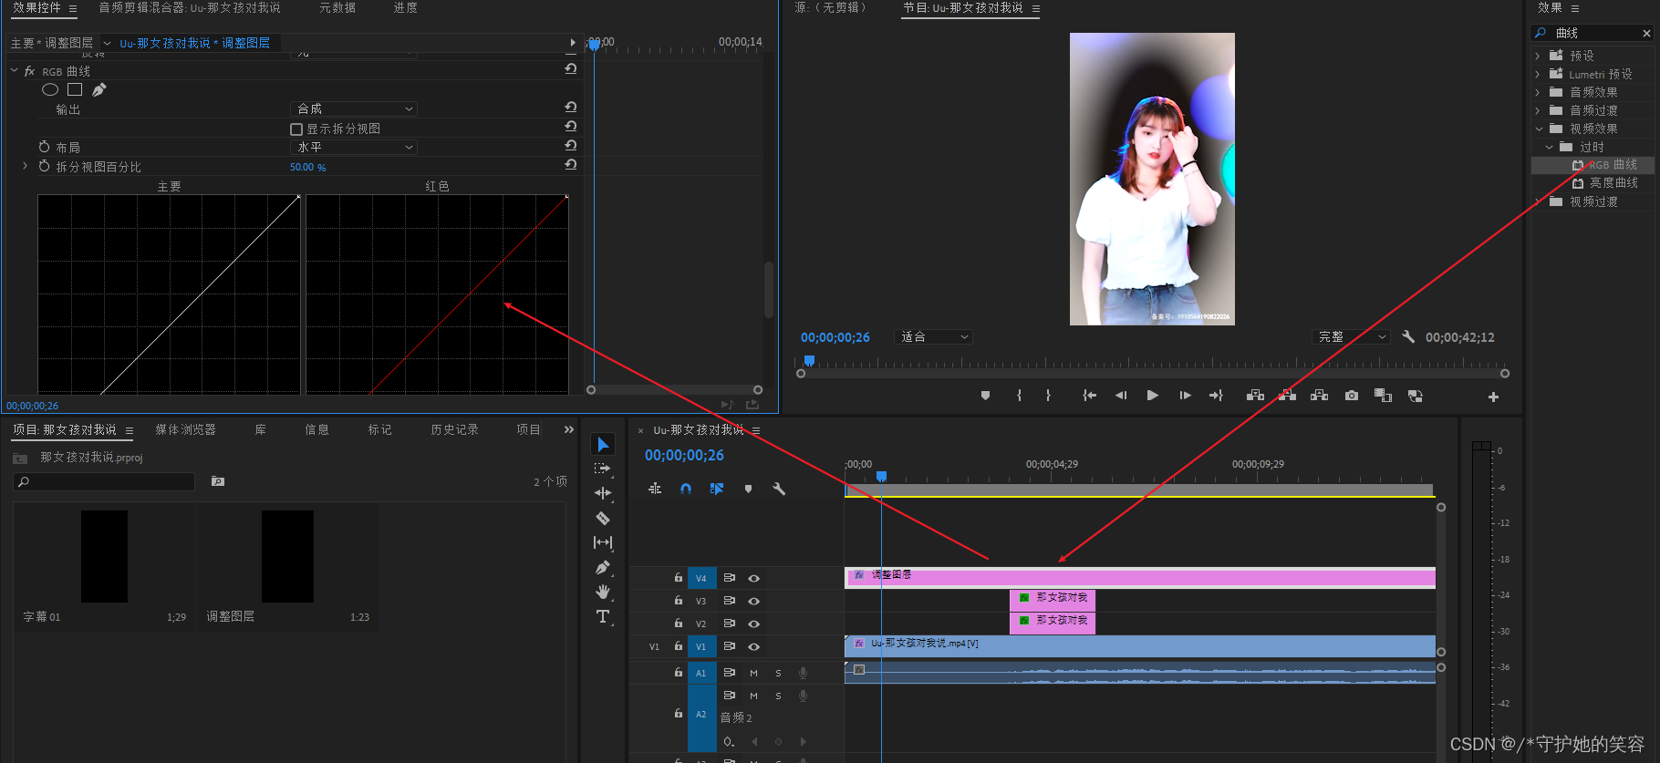The width and height of the screenshot is (1660, 763).
Task: Expand the Presets folder in Effects
Action: click(1538, 56)
